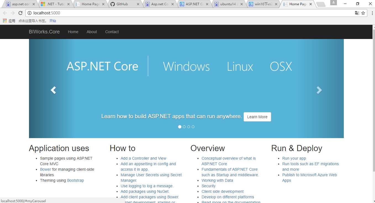Image resolution: width=375 pixels, height=203 pixels.
Task: Open site information icon beside localhost:5000
Action: (x=30, y=13)
